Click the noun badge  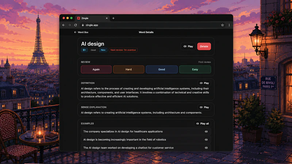point(93,50)
